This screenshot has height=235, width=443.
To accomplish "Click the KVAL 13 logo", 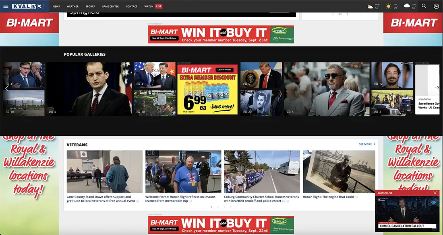I will click(28, 6).
